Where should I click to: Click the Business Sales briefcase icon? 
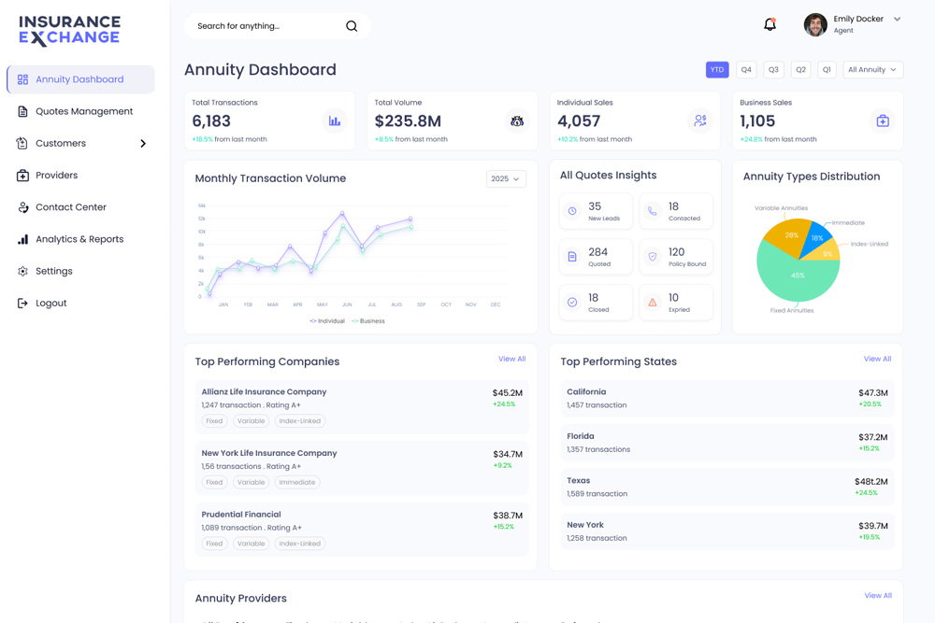point(882,120)
